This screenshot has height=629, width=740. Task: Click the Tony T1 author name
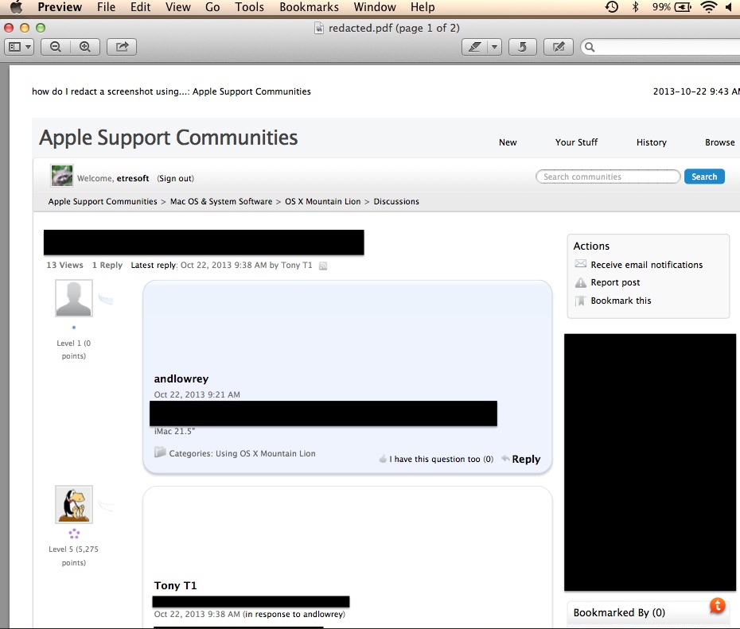[175, 585]
